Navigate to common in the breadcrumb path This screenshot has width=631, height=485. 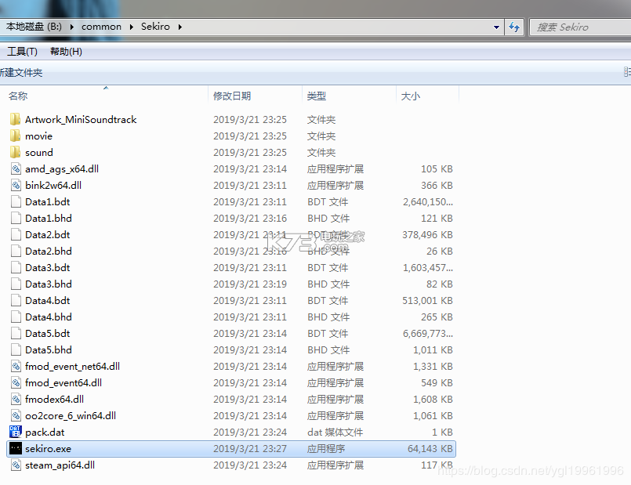pos(101,27)
